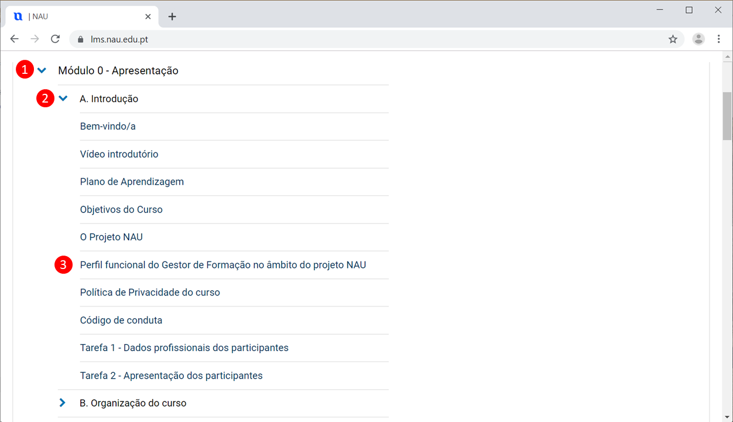733x422 pixels.
Task: Click the site padlock security icon
Action: tap(81, 39)
